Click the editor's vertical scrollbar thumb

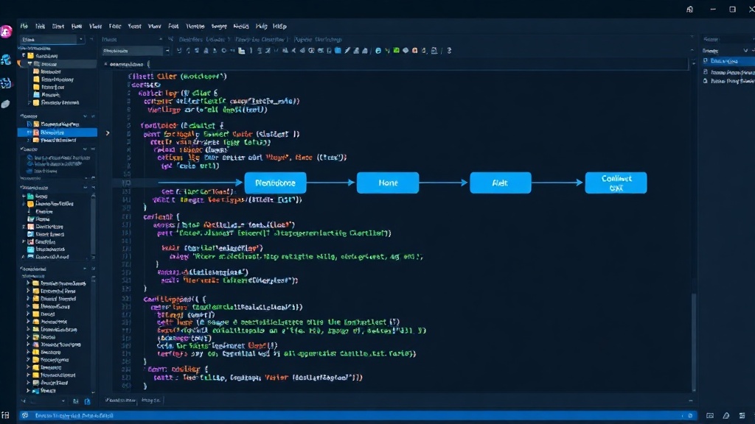click(x=694, y=342)
